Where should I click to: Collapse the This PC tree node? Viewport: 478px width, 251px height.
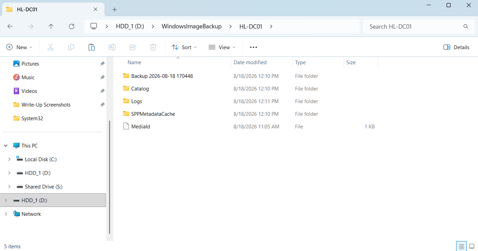(x=6, y=146)
